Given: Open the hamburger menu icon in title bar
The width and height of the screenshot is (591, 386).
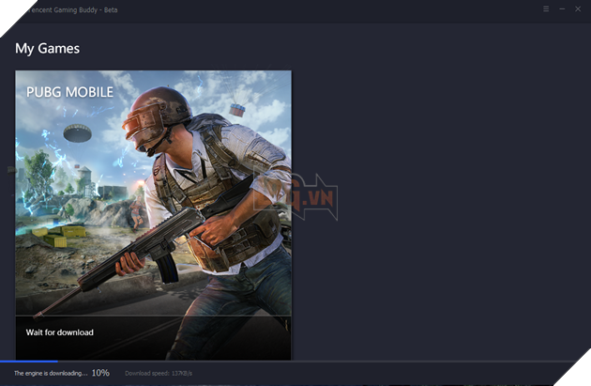Looking at the screenshot, I should click(546, 8).
